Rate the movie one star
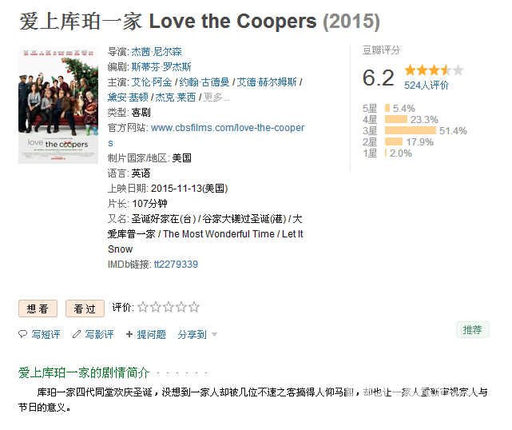This screenshot has height=430, width=512. 143,307
